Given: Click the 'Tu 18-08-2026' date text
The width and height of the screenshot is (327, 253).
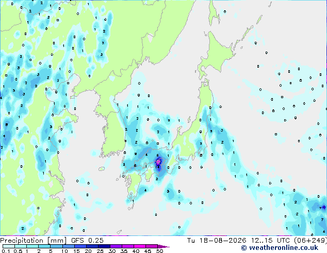Looking at the screenshot, I should tap(217, 241).
